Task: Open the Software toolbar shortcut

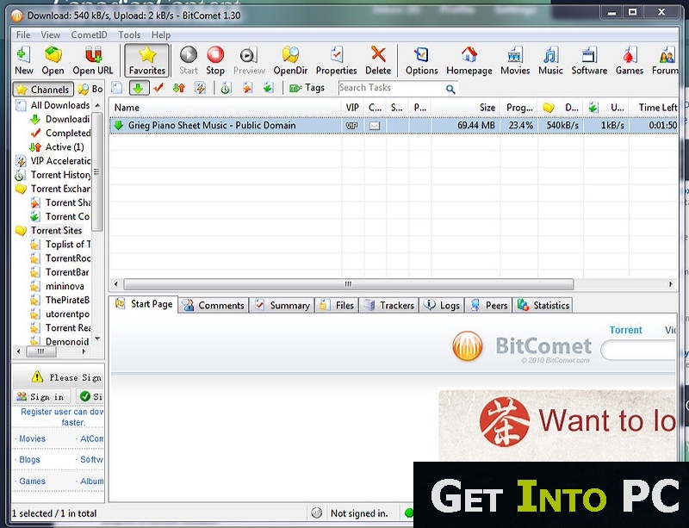Action: point(589,60)
